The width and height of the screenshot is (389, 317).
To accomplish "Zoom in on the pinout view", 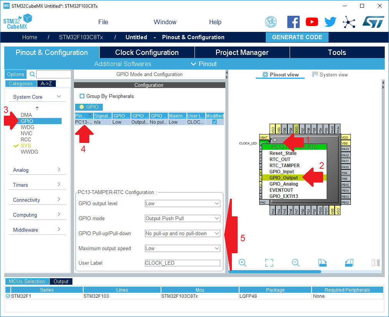I will pos(242,262).
